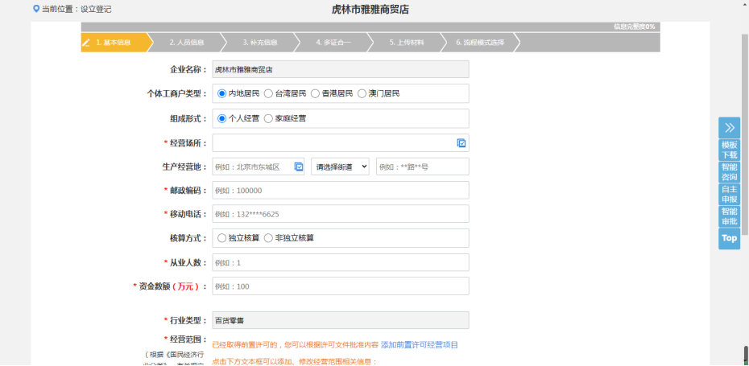Select 非独立核算 accounting method
This screenshot has height=366, width=749.
click(x=268, y=237)
